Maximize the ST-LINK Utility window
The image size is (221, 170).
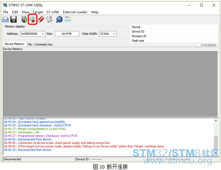pyautogui.click(x=202, y=5)
